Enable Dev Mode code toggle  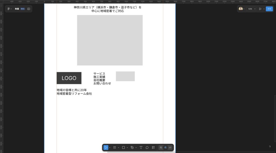(x=170, y=148)
